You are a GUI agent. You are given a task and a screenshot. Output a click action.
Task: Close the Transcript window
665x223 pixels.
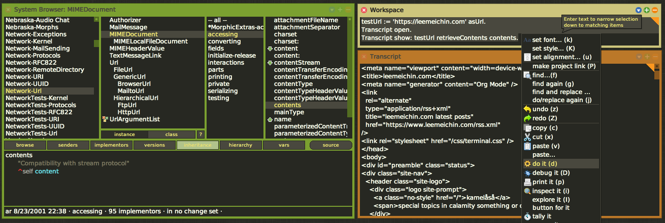coord(364,57)
